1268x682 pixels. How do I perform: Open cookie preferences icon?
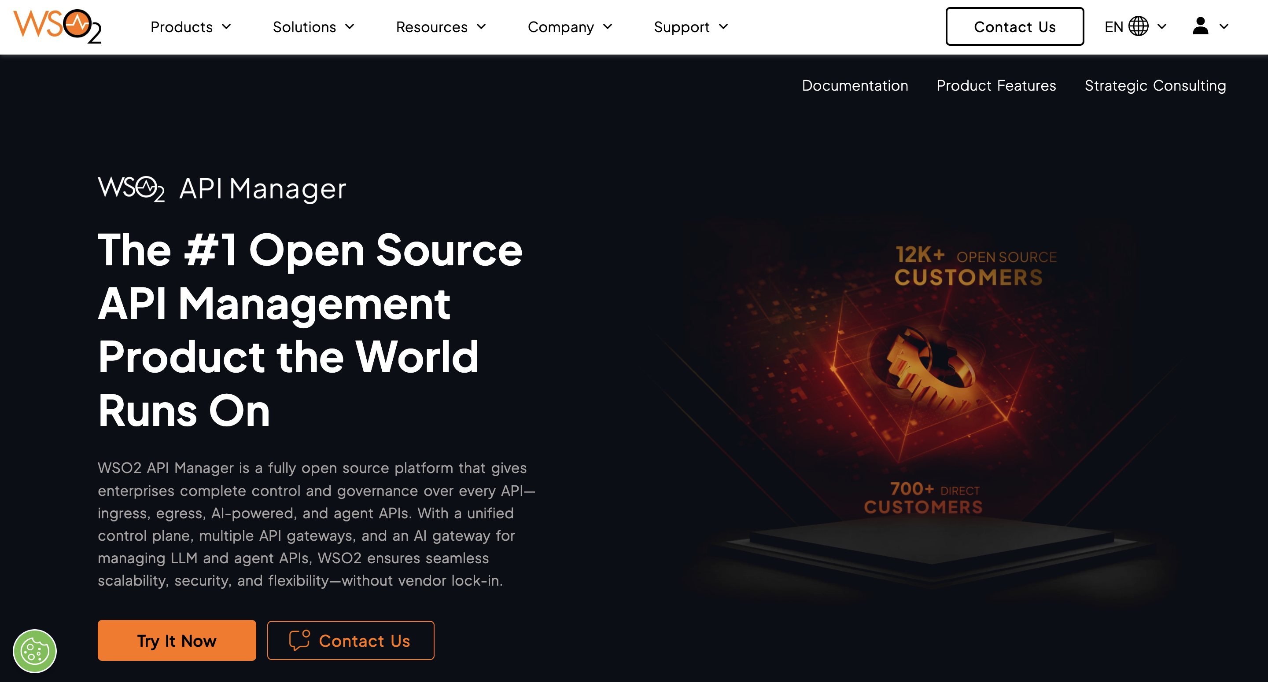34,651
